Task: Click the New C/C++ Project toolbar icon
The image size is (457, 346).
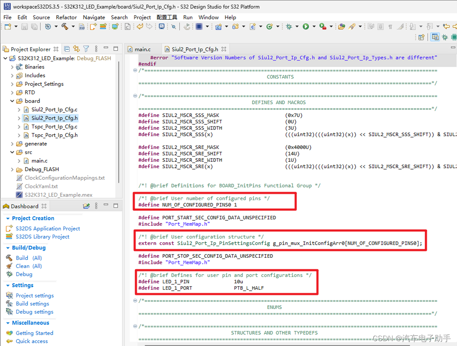Action: 218,27
